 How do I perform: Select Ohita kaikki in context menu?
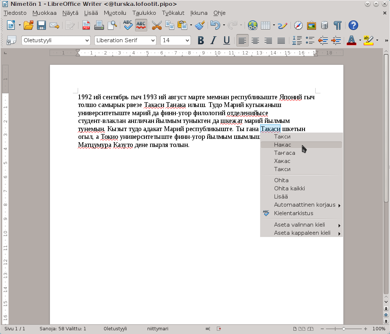(301, 188)
